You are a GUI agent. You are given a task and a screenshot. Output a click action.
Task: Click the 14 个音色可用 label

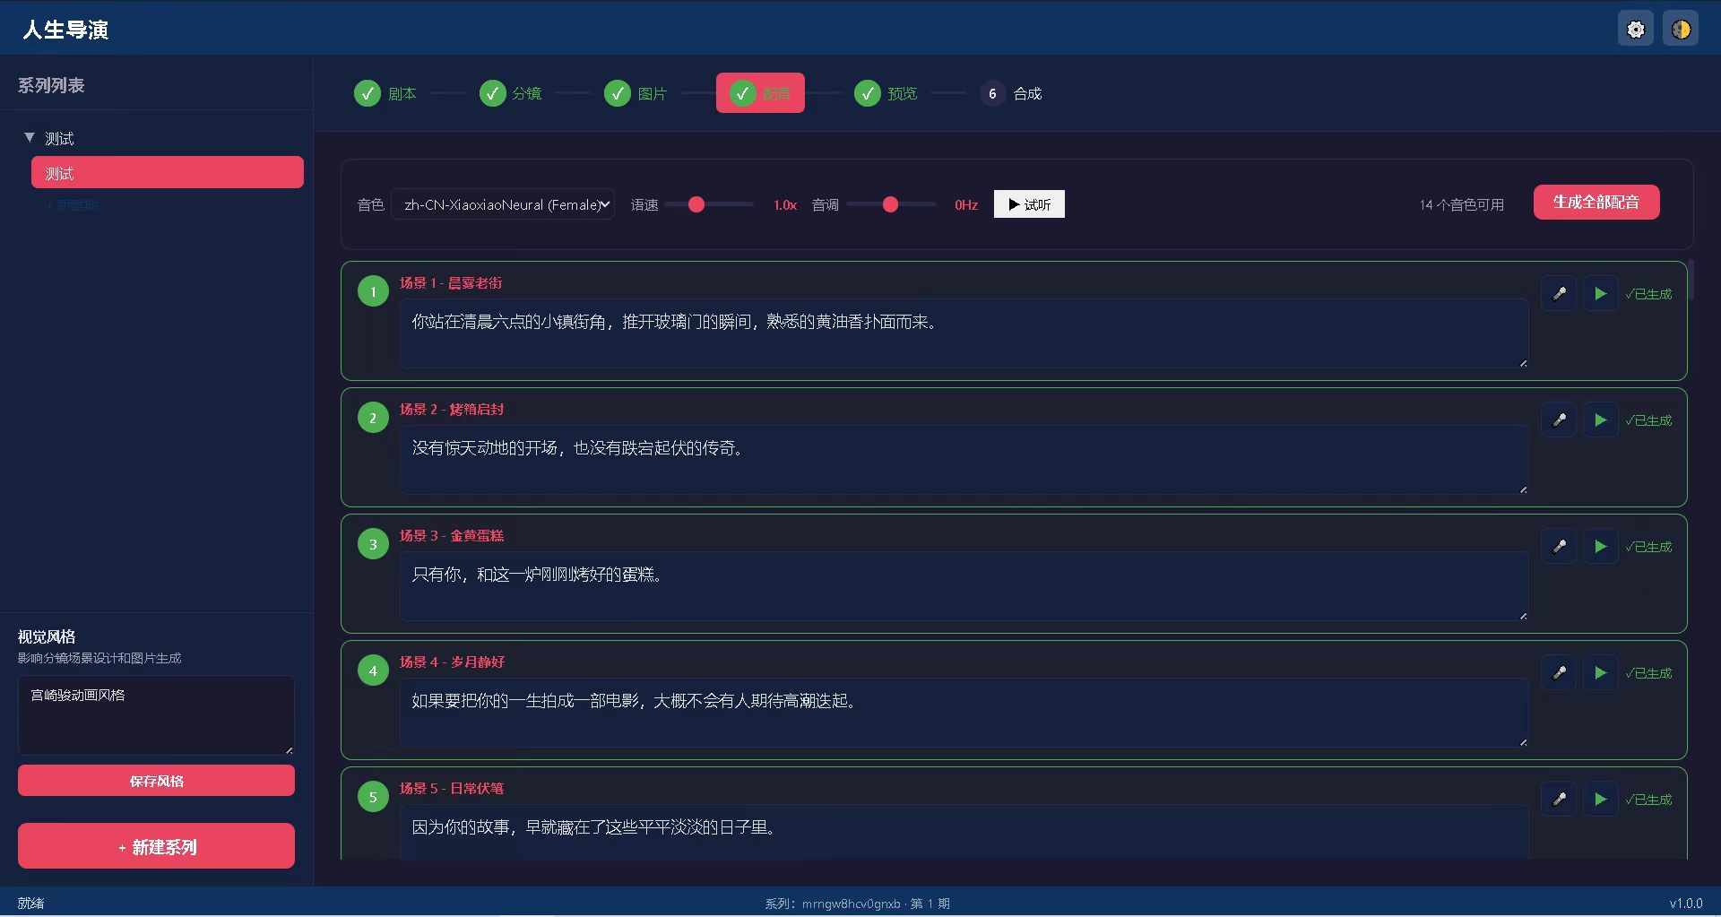[1462, 205]
